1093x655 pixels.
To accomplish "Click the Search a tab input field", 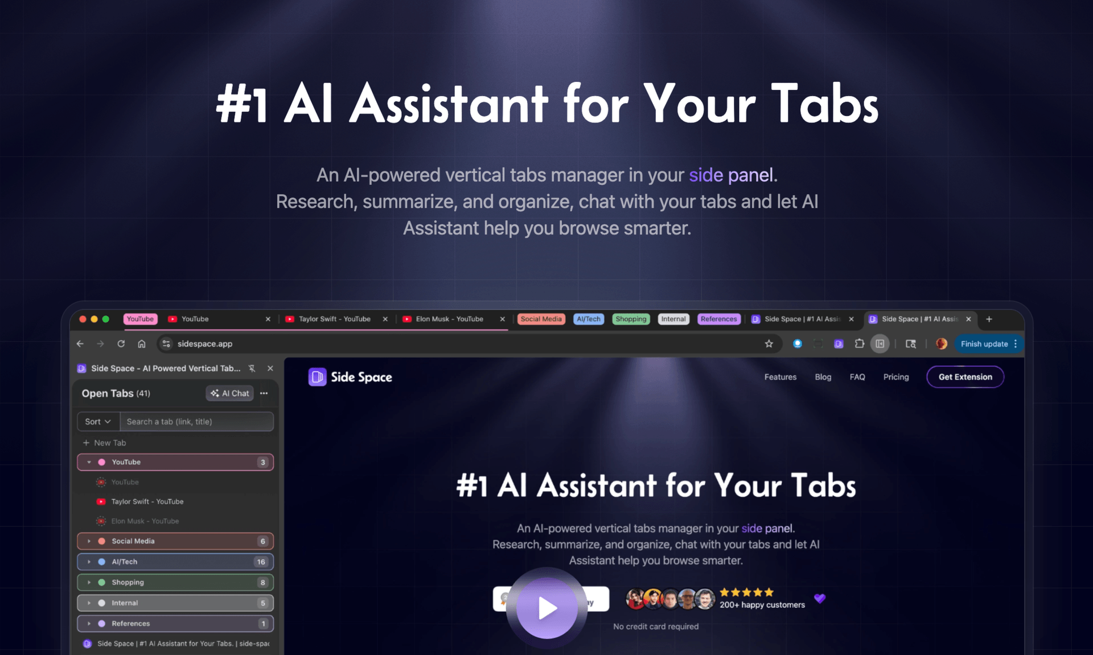I will click(196, 422).
